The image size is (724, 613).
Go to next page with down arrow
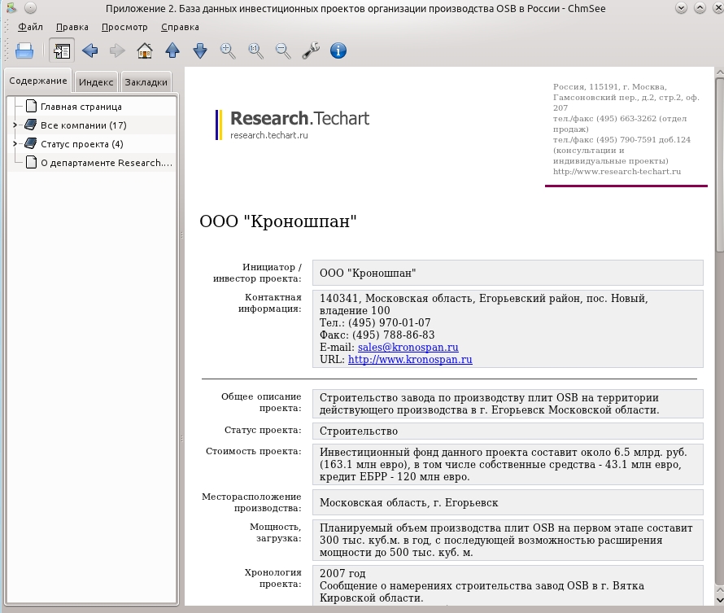coord(200,50)
